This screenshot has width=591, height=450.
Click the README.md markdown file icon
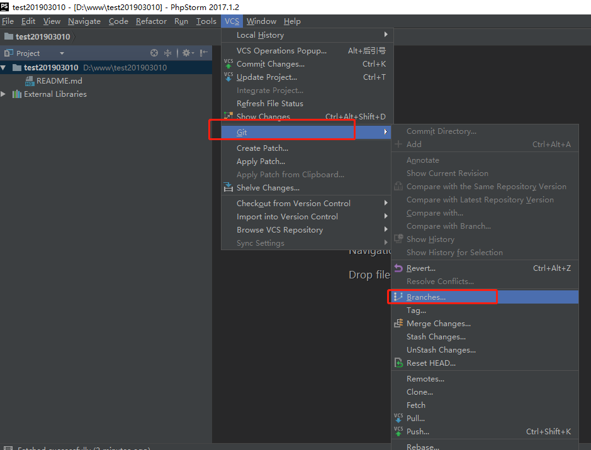[30, 81]
